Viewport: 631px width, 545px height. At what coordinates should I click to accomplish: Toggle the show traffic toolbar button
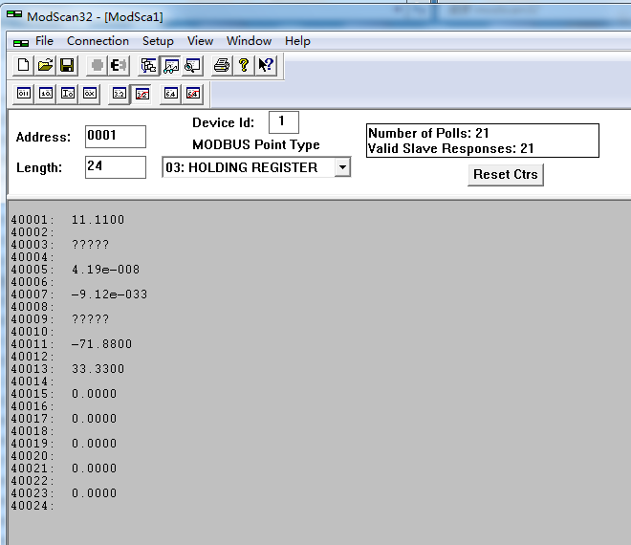coord(192,65)
